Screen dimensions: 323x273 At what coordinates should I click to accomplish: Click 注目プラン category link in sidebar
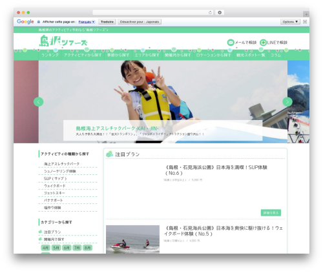click(52, 232)
